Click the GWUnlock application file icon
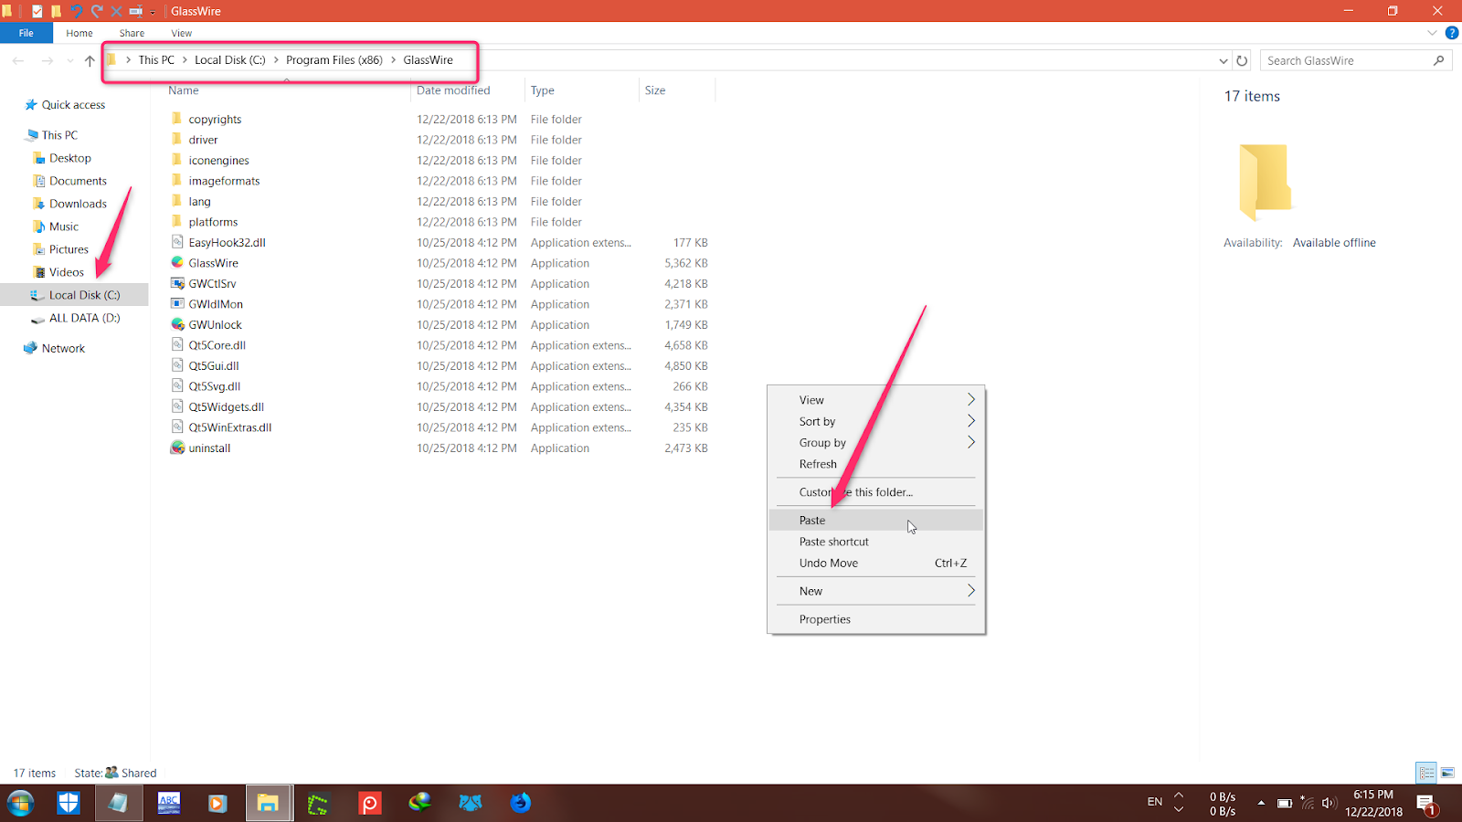 (177, 325)
